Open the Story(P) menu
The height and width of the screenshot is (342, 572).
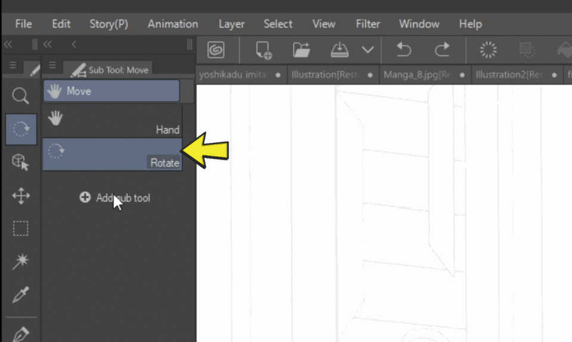[x=108, y=24]
